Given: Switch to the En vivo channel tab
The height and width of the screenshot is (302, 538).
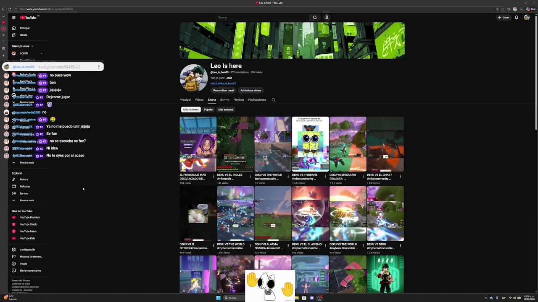Looking at the screenshot, I should pyautogui.click(x=225, y=100).
